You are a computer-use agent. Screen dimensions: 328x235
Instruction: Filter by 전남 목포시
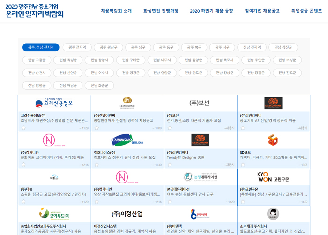pyautogui.click(x=224, y=60)
